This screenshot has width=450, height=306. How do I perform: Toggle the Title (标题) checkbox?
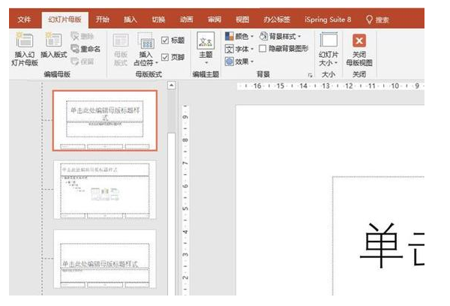165,41
